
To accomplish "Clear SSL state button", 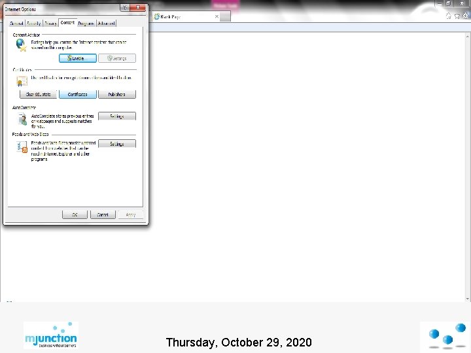I will pos(38,94).
